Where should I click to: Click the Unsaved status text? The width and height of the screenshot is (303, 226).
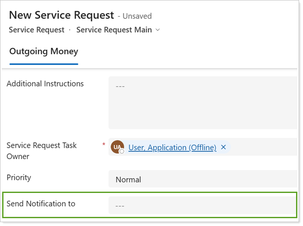137,16
